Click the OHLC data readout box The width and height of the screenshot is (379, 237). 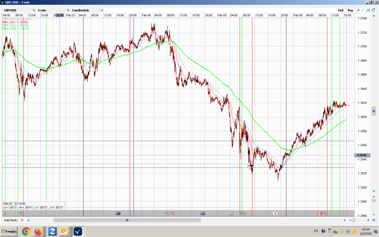pyautogui.click(x=33, y=205)
